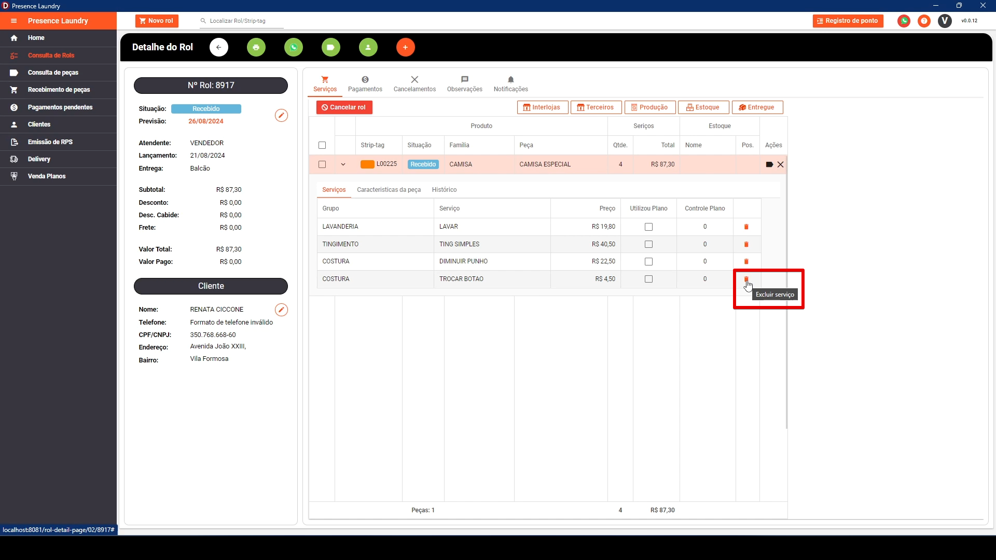Check Utilizou Plano for TROCAR BOTAO
This screenshot has width=996, height=560.
point(648,279)
